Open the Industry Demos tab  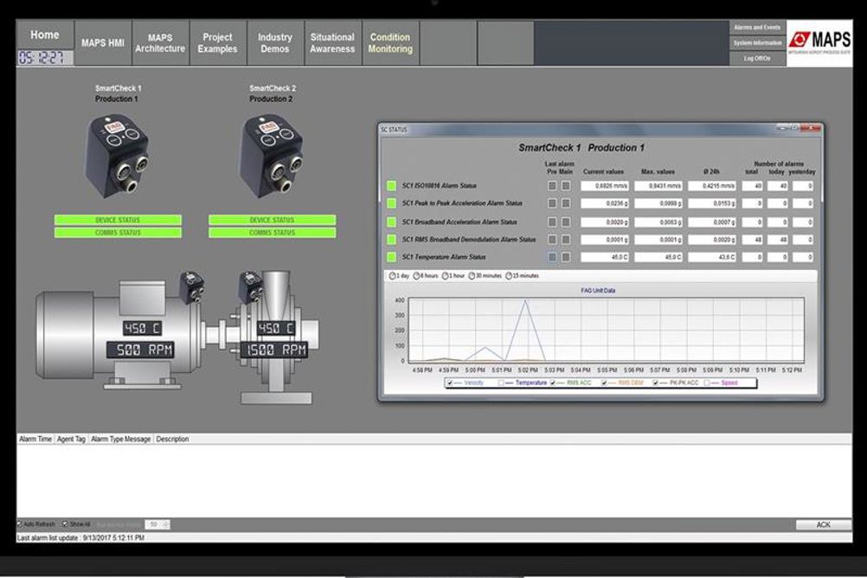(275, 43)
